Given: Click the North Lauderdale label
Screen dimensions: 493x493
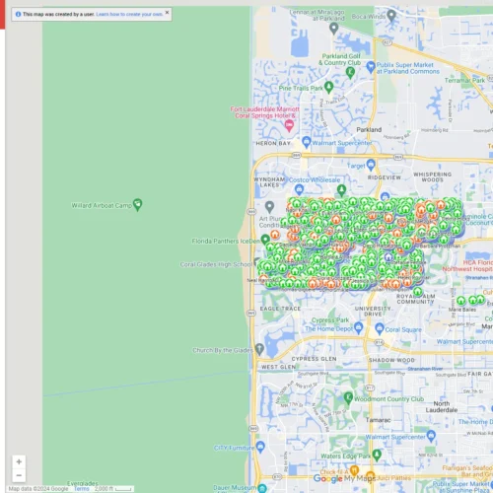Looking at the screenshot, I should coord(442,406).
